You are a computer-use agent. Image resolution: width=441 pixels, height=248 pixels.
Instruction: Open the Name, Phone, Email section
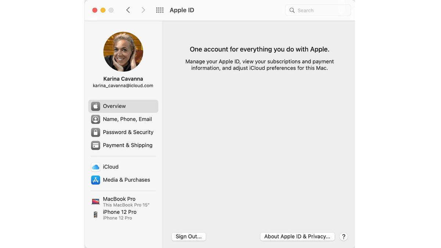[127, 119]
